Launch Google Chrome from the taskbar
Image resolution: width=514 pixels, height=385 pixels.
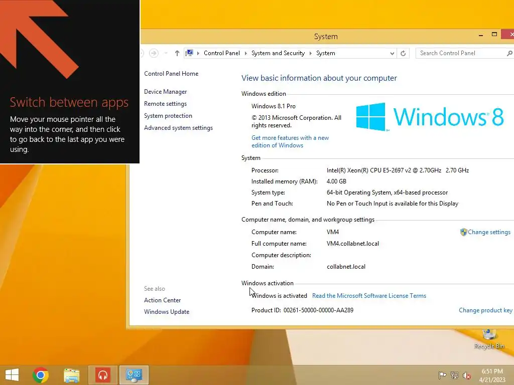click(x=41, y=375)
